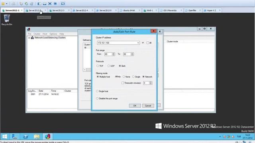Click the Windows Start button

(4, 137)
